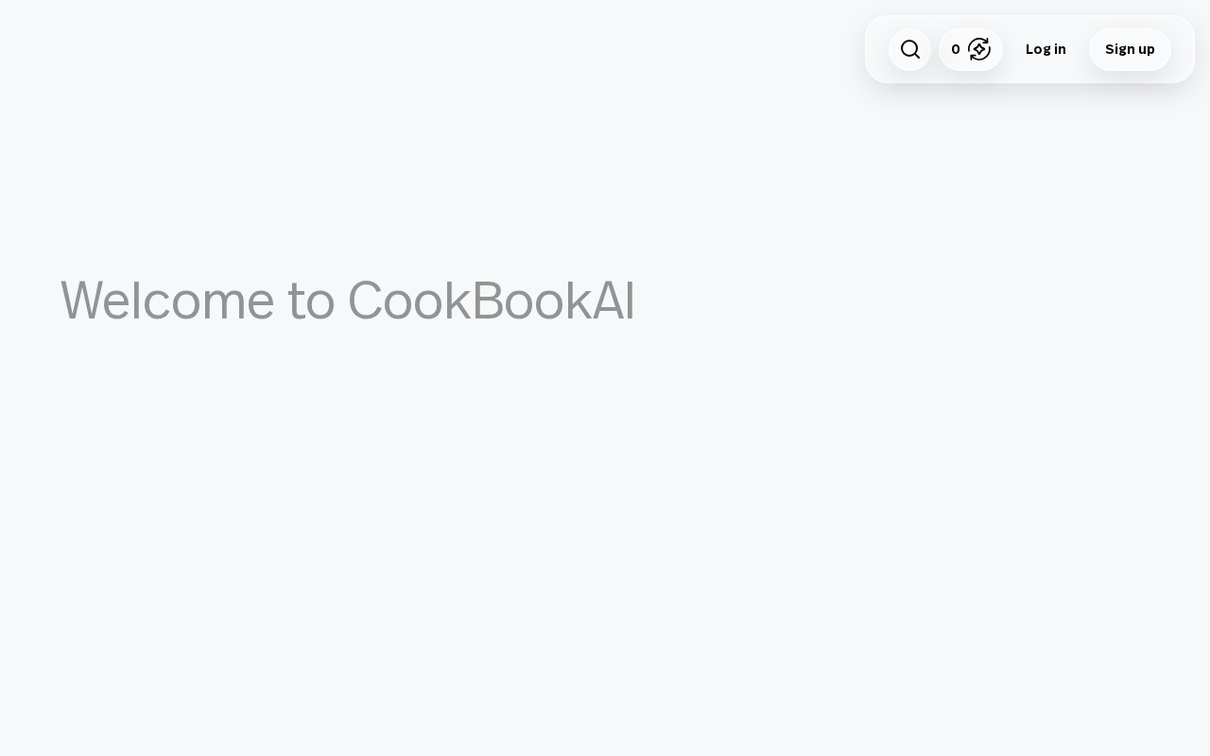Tap the search lens beside the credits counter
1210x756 pixels.
click(x=909, y=49)
